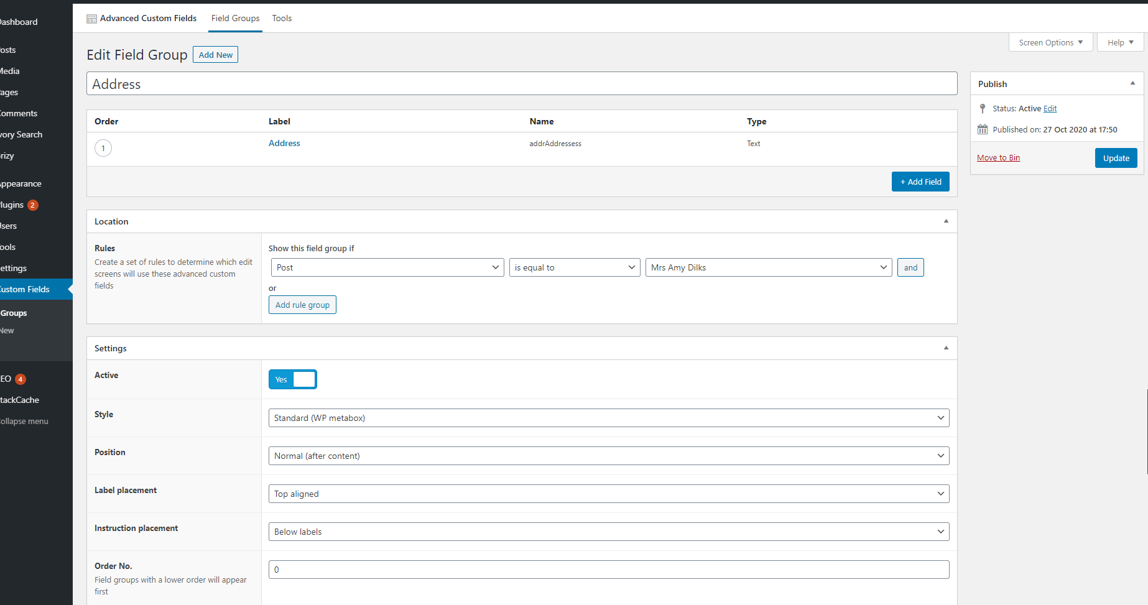Click the calendar icon beside Published on
1148x605 pixels.
click(x=983, y=129)
